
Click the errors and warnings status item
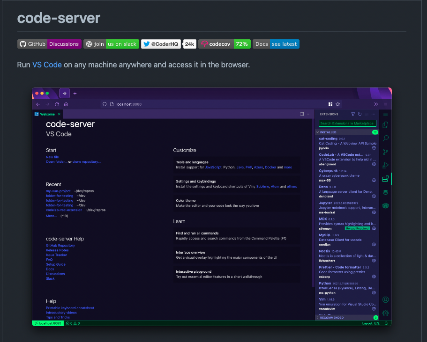tap(73, 323)
